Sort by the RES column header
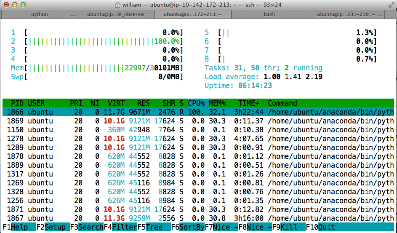 click(144, 103)
